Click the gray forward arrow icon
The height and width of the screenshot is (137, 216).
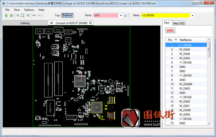pyautogui.click(x=39, y=15)
